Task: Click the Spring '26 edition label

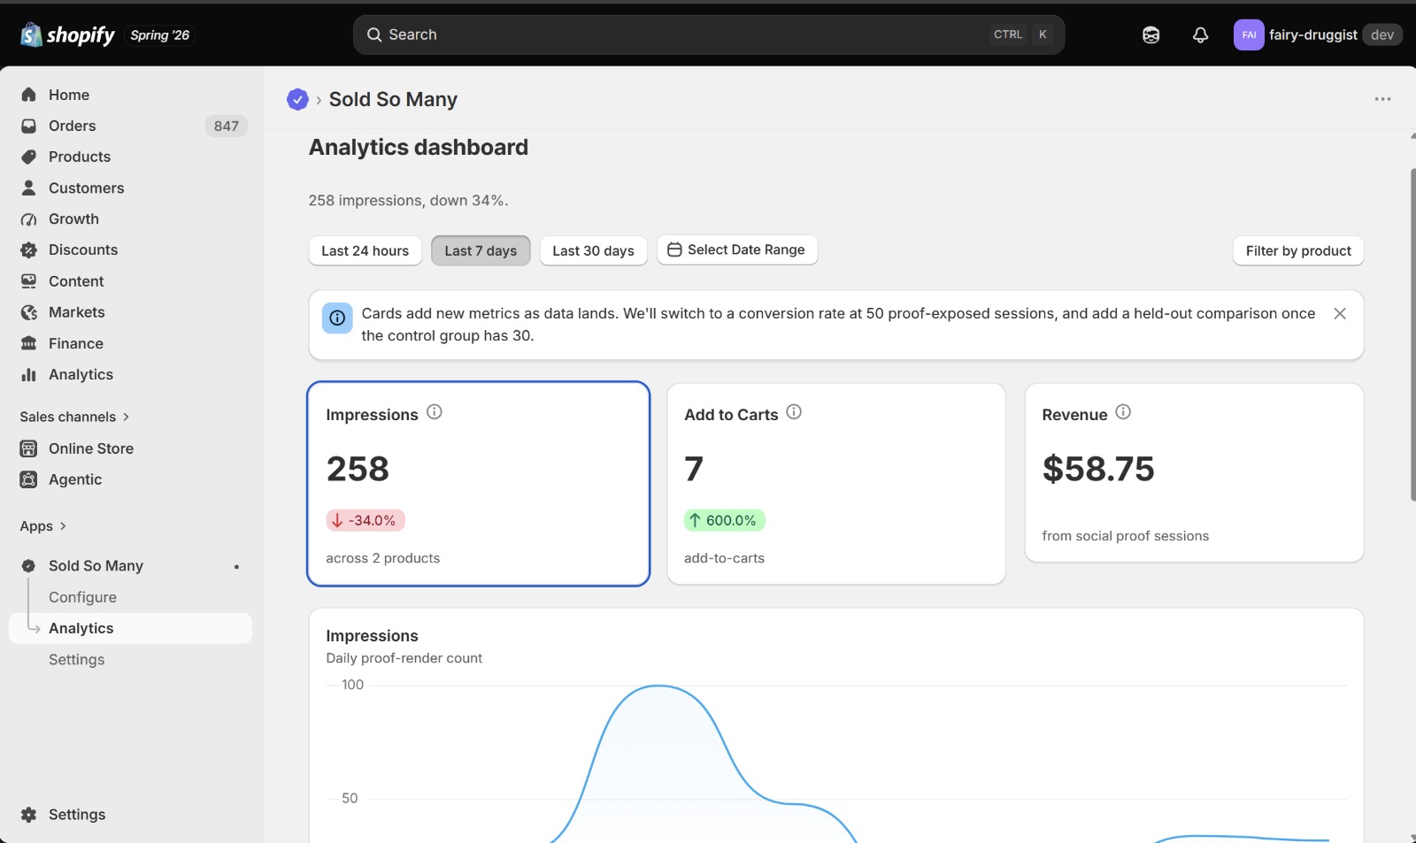Action: pos(159,35)
